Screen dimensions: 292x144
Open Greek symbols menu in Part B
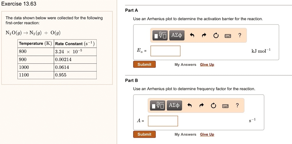point(174,105)
